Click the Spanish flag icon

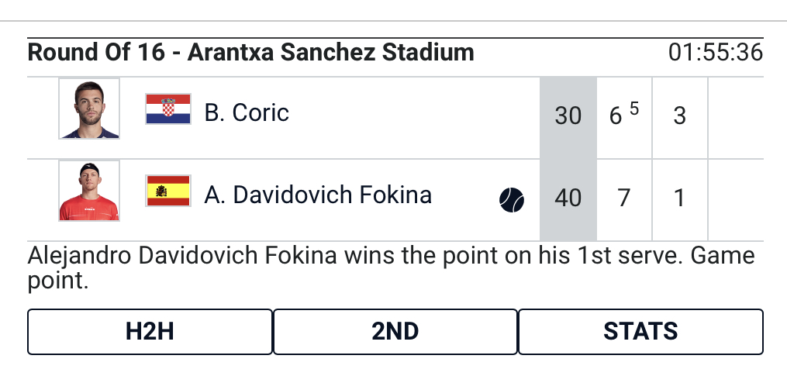[168, 191]
